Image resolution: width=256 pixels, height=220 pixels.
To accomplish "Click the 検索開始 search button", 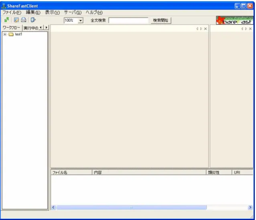I will click(161, 20).
